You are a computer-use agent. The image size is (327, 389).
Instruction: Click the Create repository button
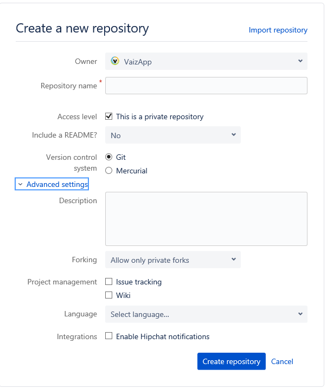pos(232,361)
